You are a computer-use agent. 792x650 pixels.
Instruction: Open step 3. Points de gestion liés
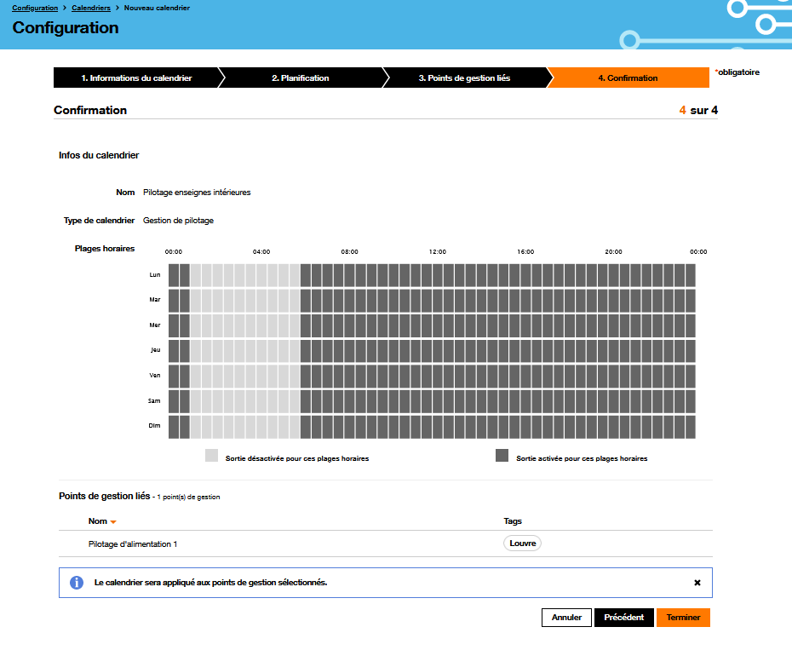pos(467,78)
